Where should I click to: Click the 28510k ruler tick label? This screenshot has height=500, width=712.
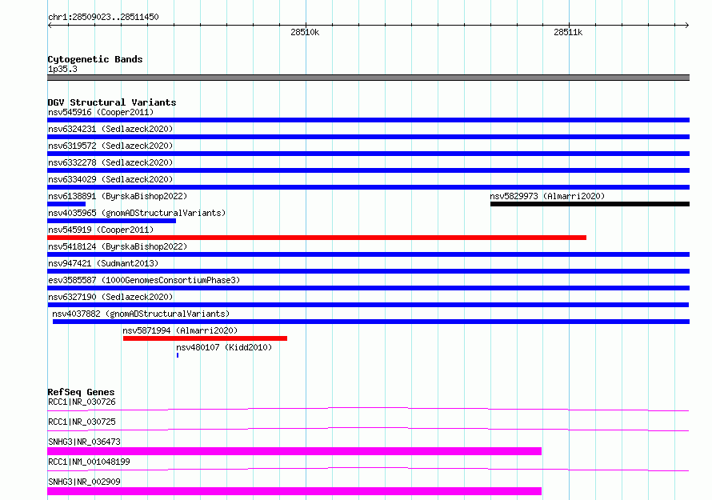305,32
